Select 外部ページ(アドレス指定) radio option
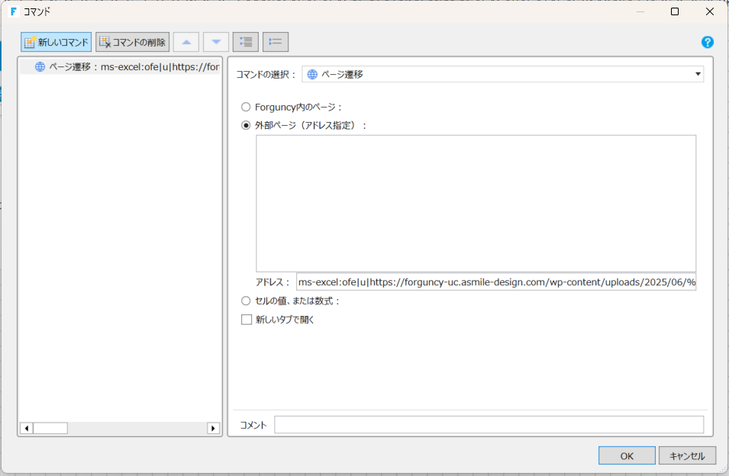Viewport: 729px width, 476px height. pos(246,126)
